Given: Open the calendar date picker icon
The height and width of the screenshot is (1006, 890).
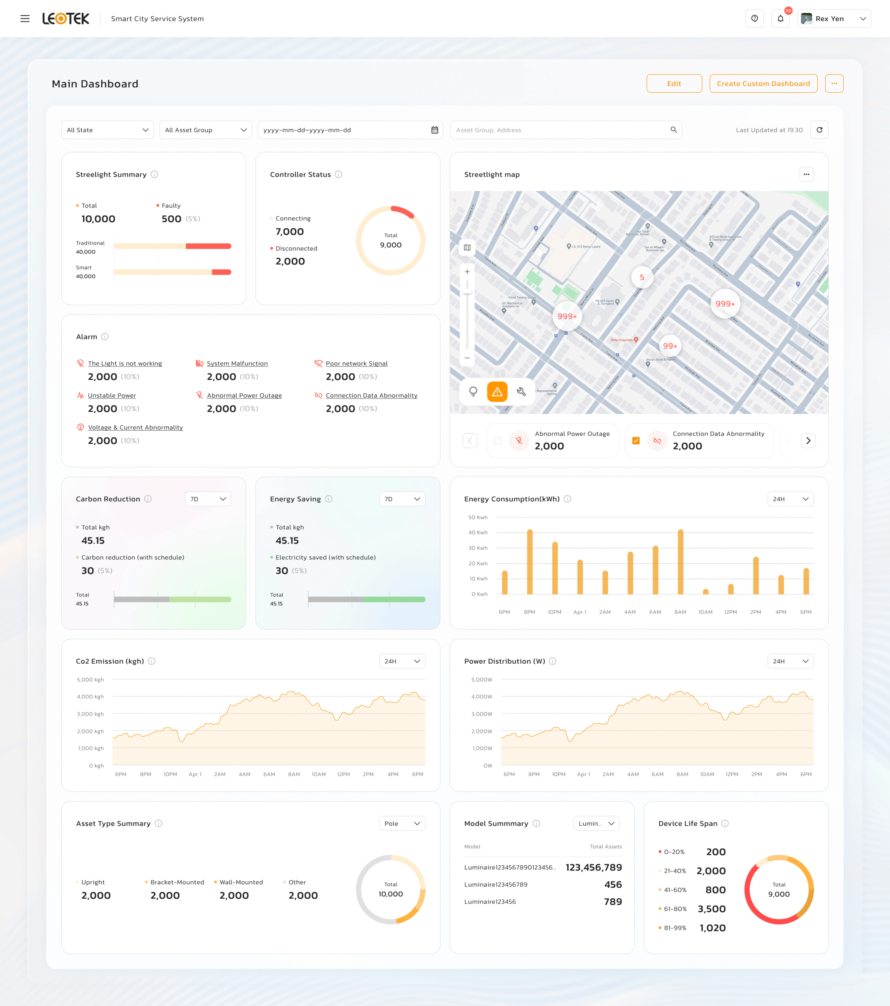Looking at the screenshot, I should (x=435, y=130).
